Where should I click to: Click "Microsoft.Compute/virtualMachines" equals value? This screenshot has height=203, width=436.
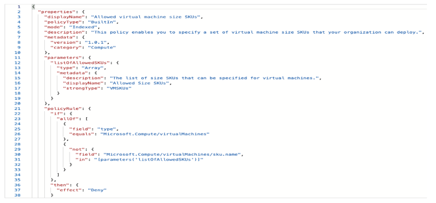point(154,134)
